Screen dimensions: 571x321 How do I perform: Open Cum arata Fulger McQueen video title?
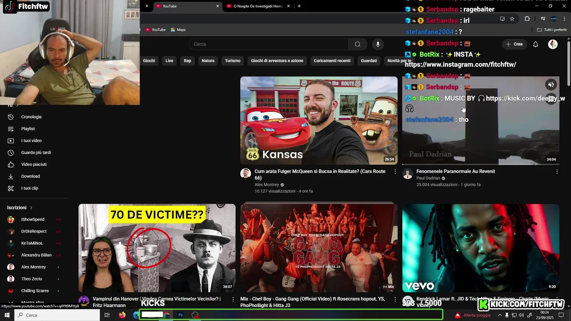pos(320,174)
